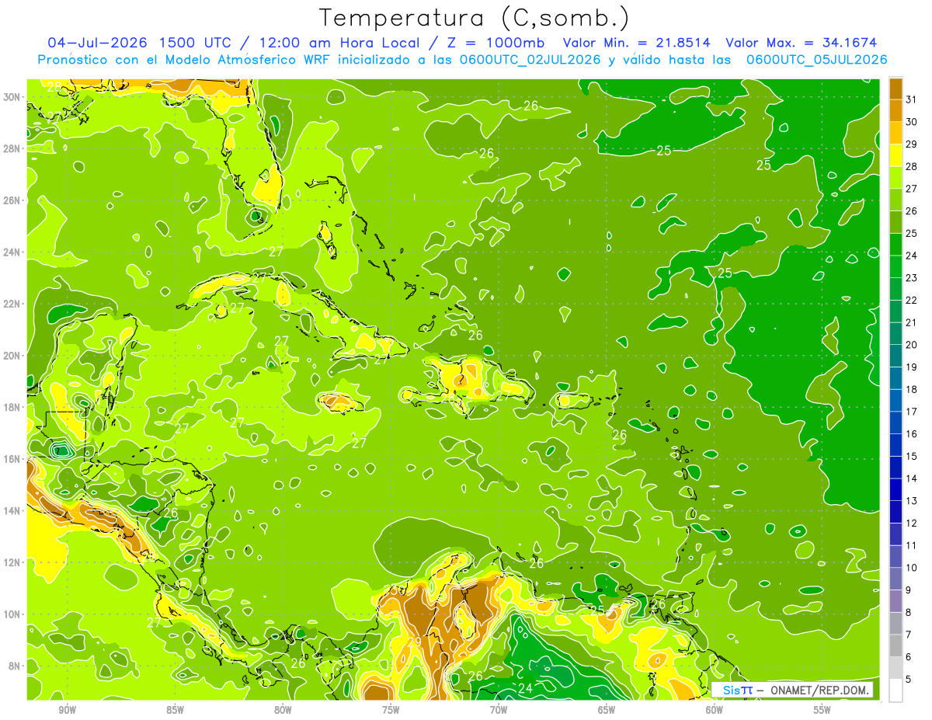Click the 30N latitude axis label
932x720 pixels.
[12, 97]
